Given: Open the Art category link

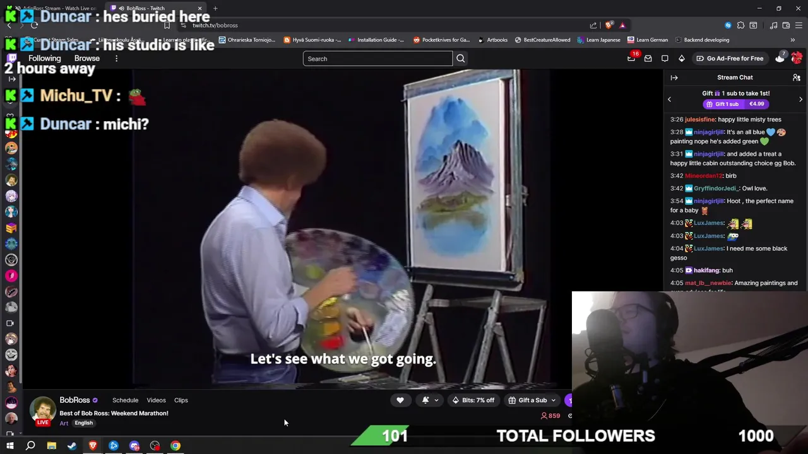Looking at the screenshot, I should (64, 423).
